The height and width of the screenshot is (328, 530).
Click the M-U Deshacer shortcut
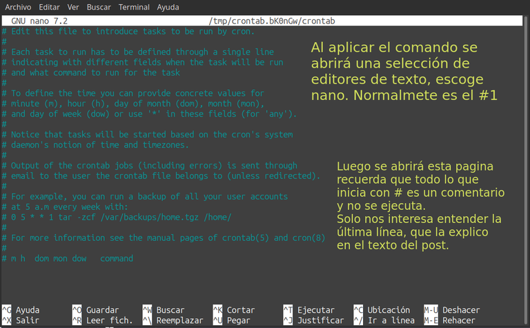pyautogui.click(x=452, y=310)
